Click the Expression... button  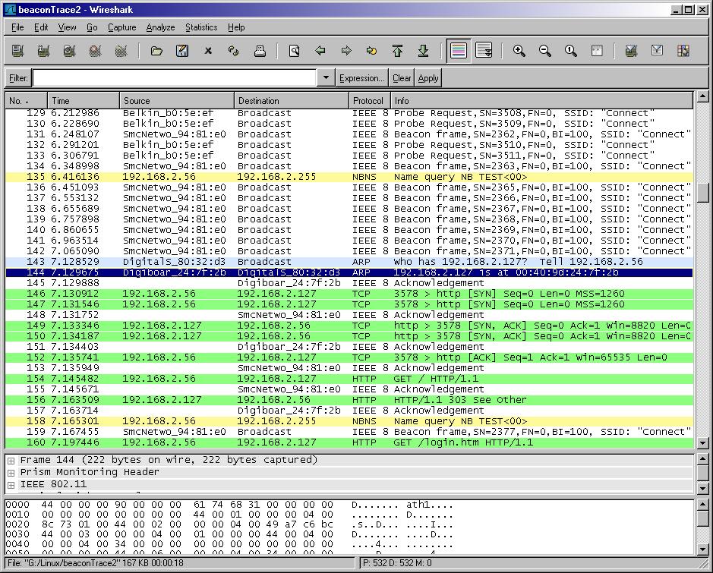click(x=362, y=78)
